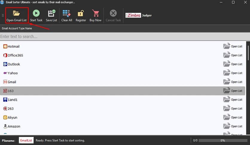250x145 pixels.
Task: Click the Yahoo provider icon
Action: (x=5, y=73)
